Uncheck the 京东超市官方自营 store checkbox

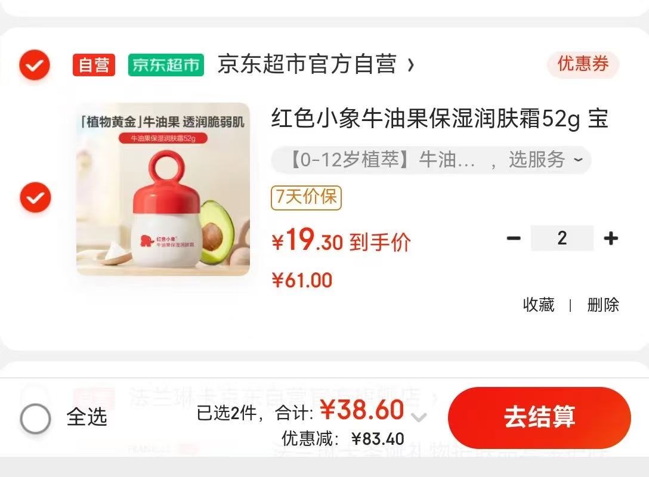click(35, 65)
